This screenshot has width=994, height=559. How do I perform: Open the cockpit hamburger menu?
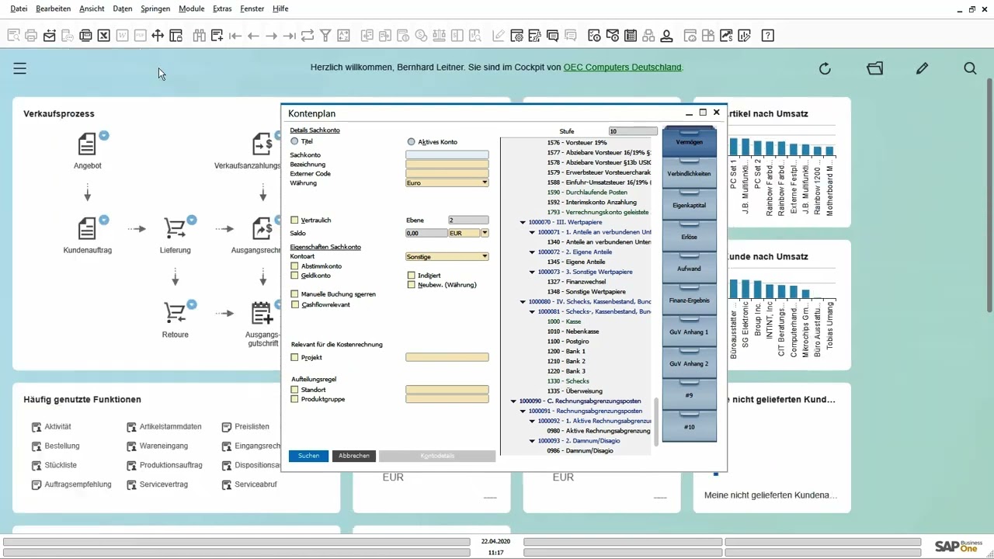point(20,68)
